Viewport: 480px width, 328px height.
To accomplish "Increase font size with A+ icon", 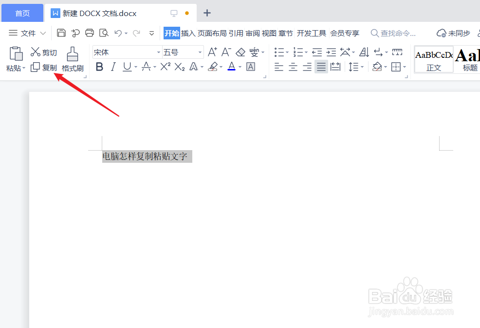I will click(x=212, y=52).
